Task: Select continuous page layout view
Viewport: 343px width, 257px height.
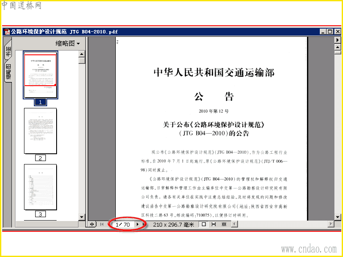Action: [x=214, y=224]
